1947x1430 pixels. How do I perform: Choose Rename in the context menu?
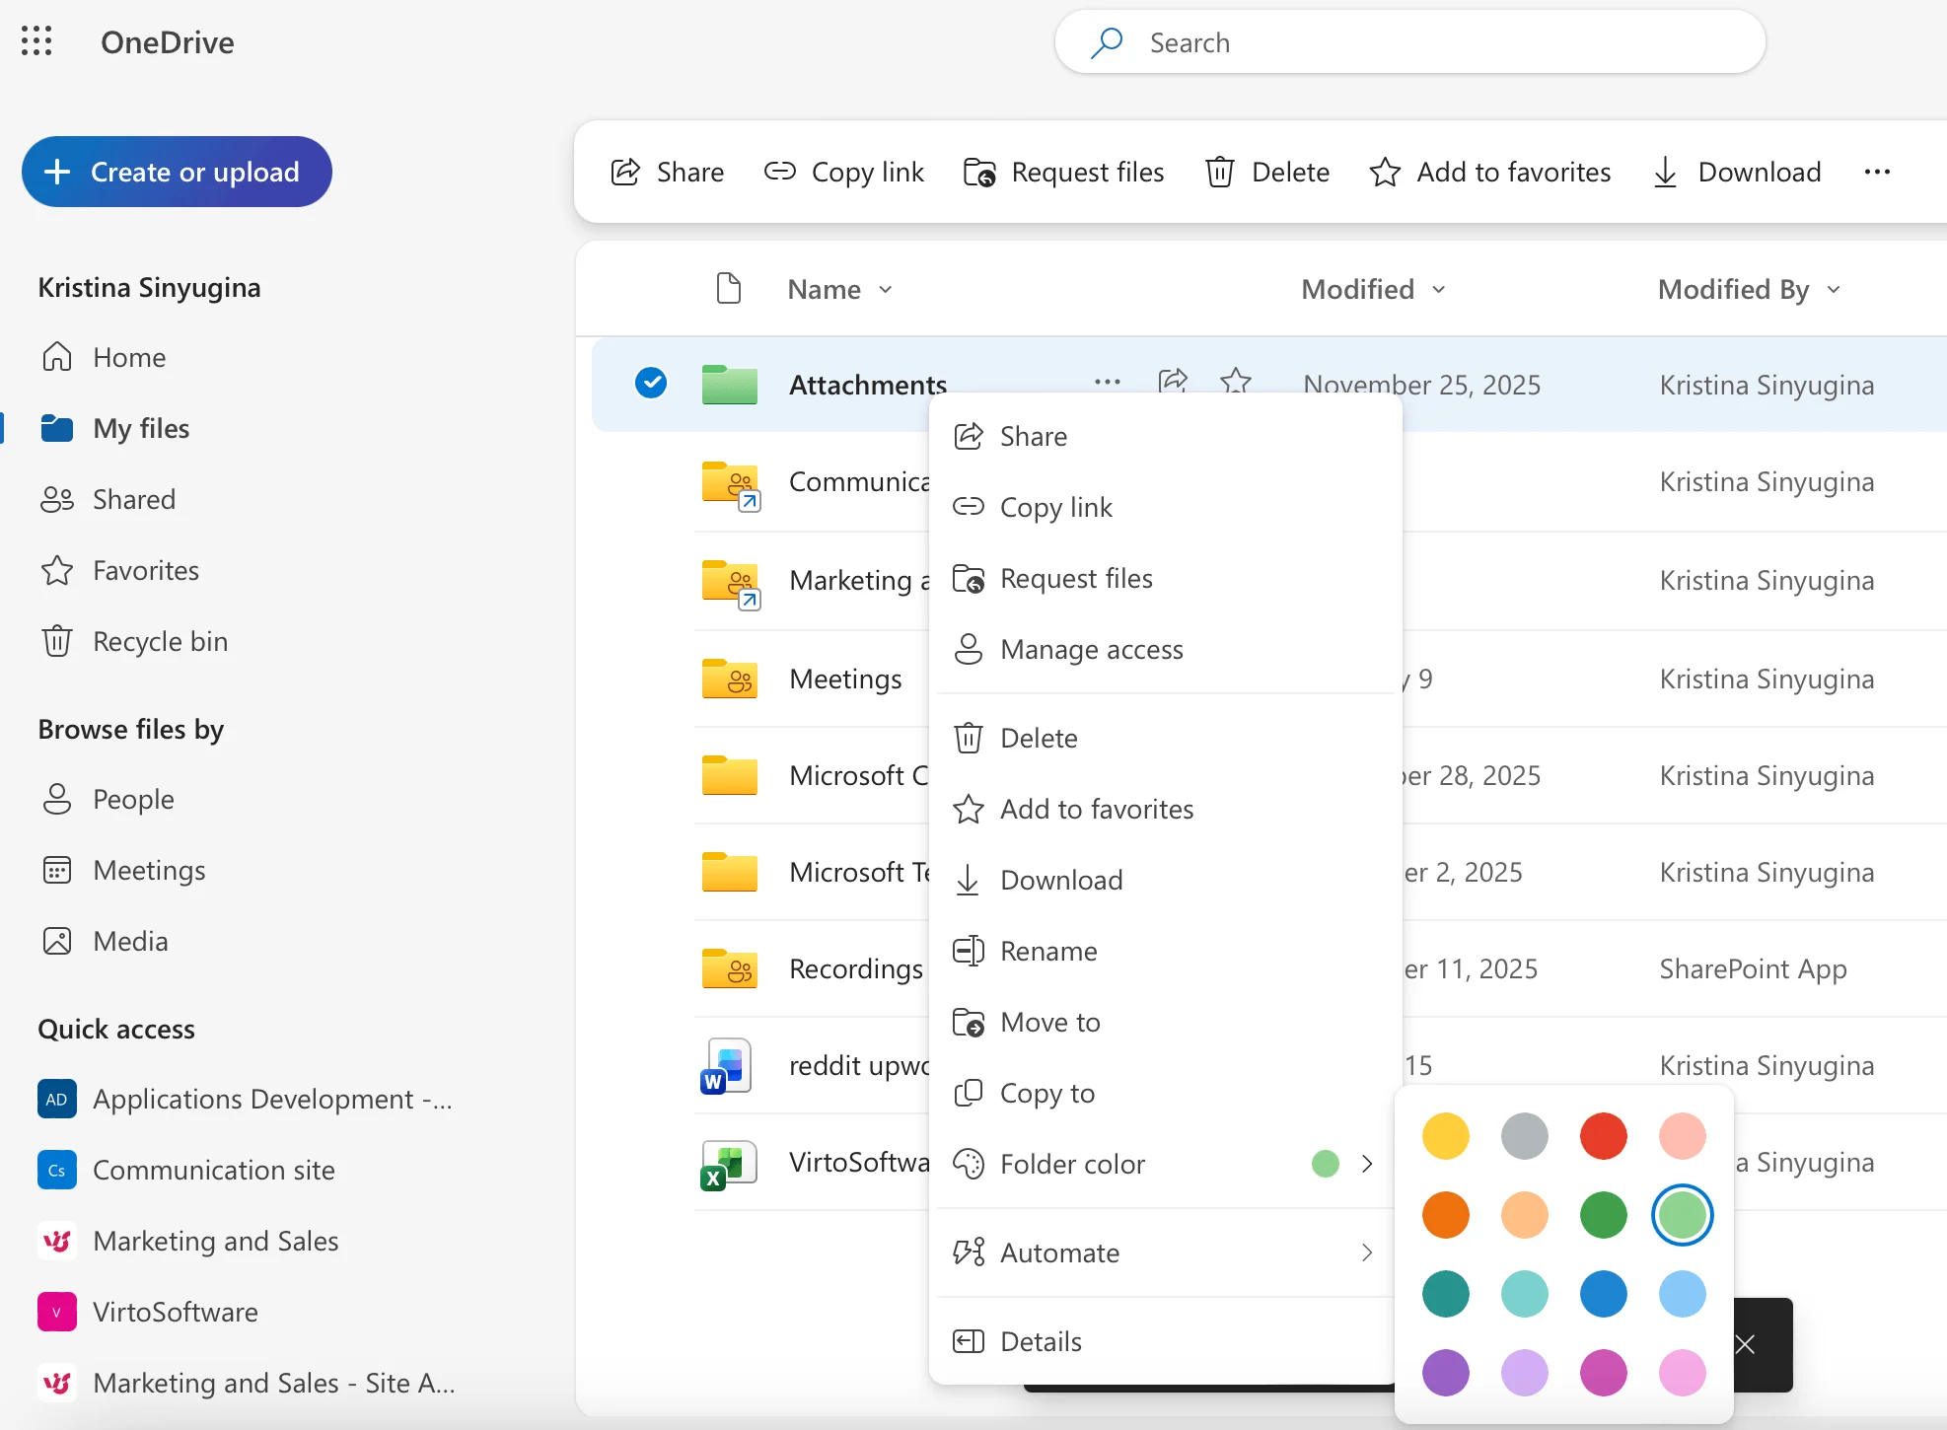(x=1165, y=951)
